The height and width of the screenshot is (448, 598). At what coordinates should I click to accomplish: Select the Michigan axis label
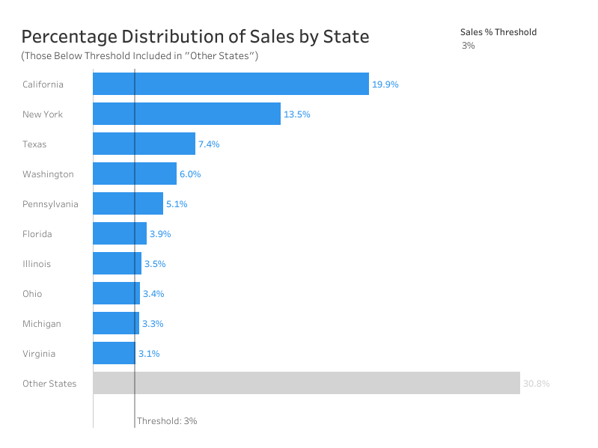coord(42,324)
